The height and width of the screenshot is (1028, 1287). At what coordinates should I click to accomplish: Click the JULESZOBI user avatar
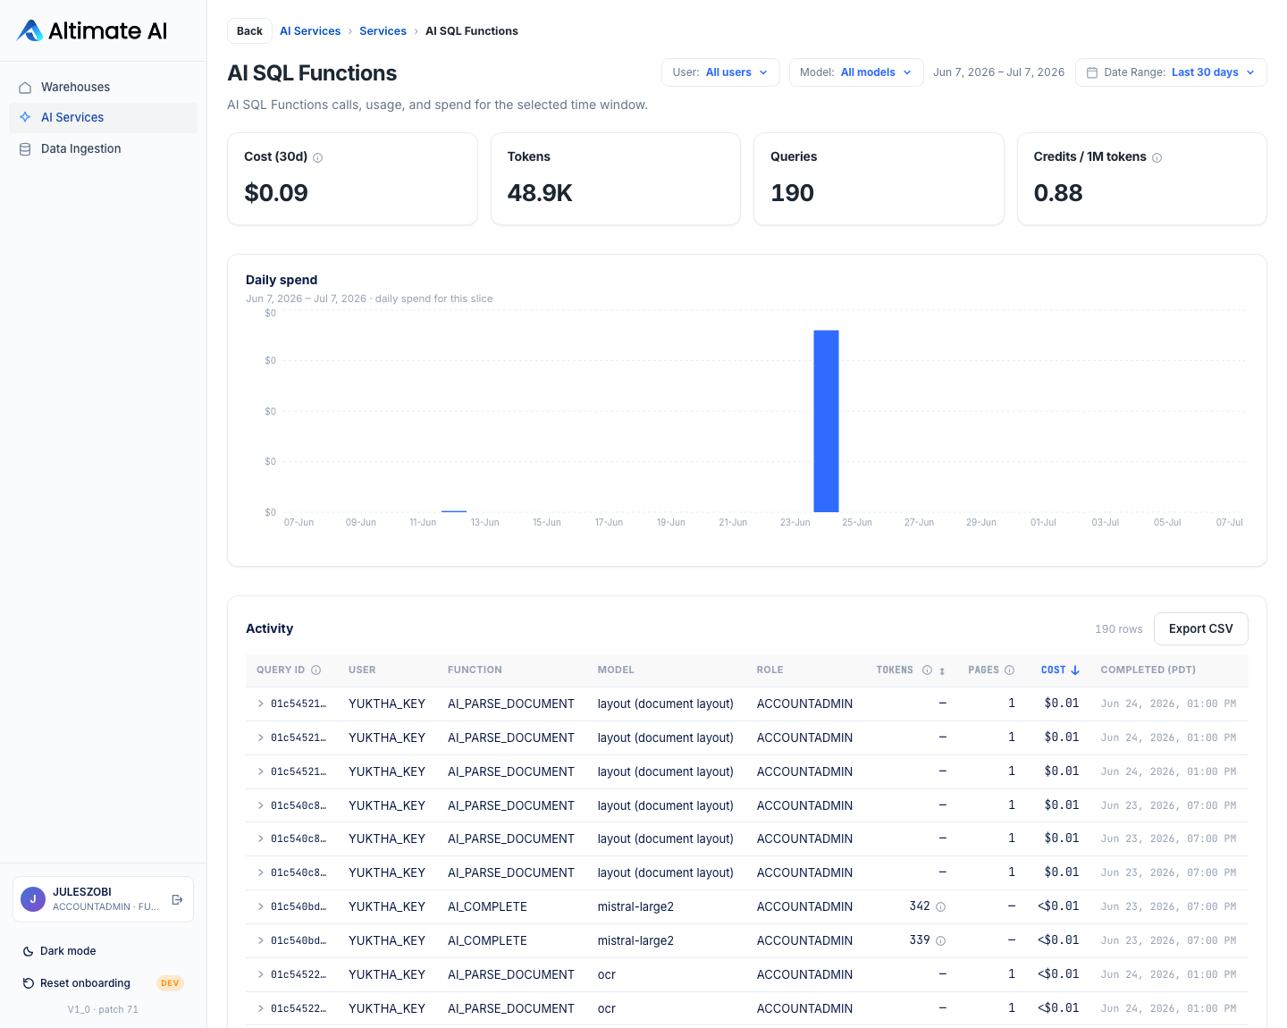(33, 899)
